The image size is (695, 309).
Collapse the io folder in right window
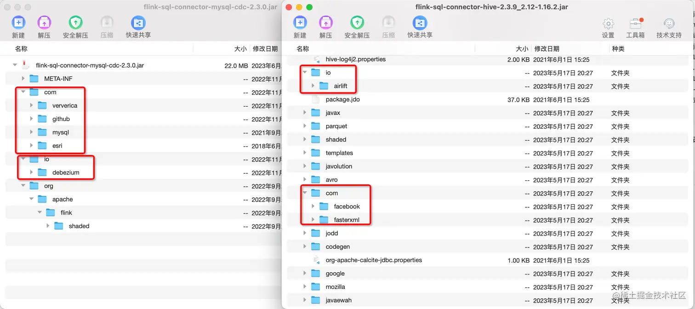point(304,72)
